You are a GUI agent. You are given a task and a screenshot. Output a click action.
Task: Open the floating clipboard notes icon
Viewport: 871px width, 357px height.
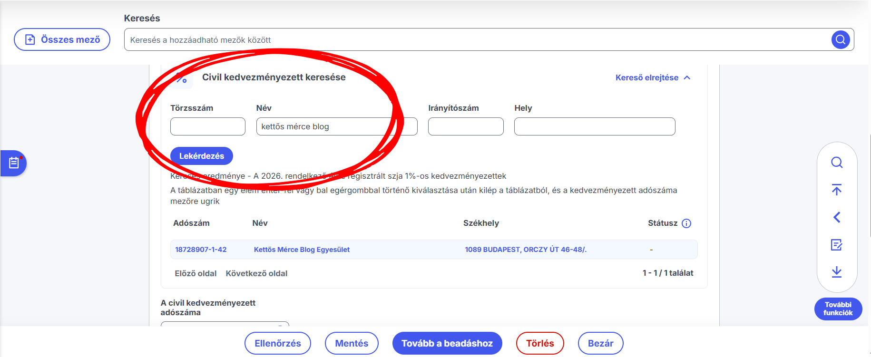14,163
